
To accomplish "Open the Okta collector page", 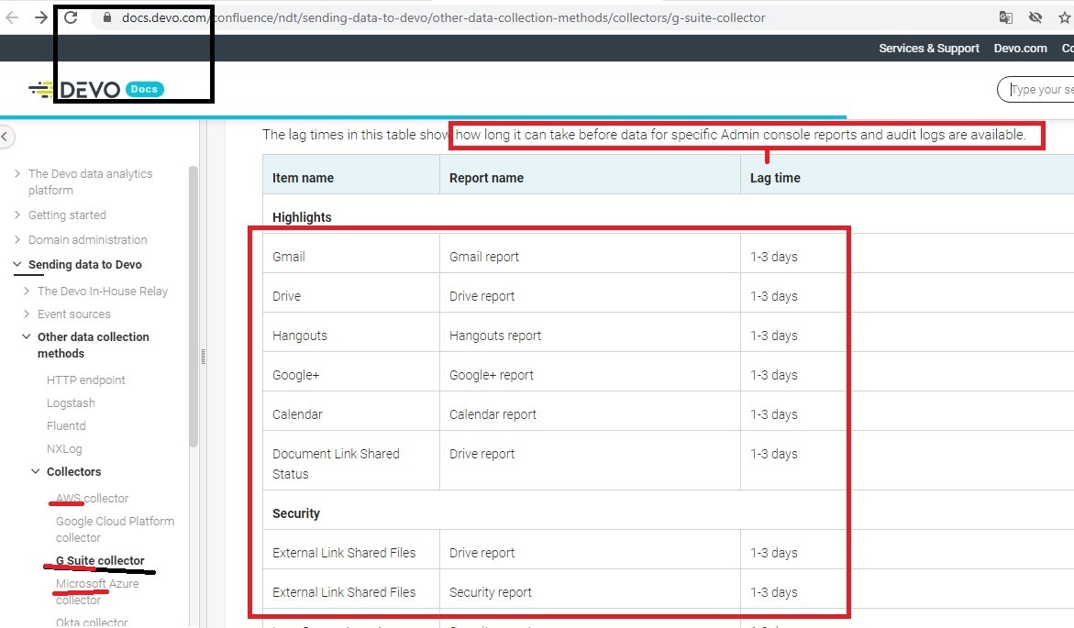I will tap(92, 622).
